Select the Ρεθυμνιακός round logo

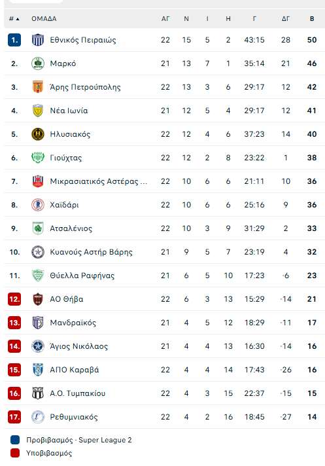[38, 417]
